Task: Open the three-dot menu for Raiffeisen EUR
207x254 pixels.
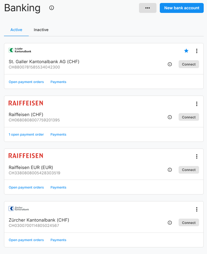Action: click(197, 156)
